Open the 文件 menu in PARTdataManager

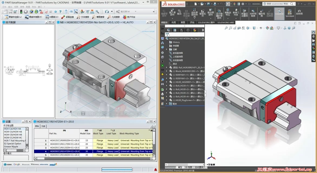pos(4,7)
